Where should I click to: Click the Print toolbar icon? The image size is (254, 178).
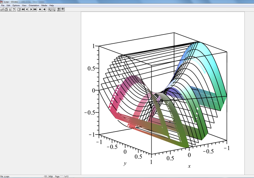[6, 9]
